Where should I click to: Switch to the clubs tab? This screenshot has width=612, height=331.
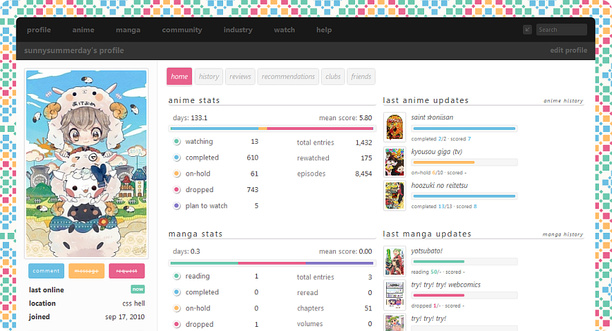333,77
